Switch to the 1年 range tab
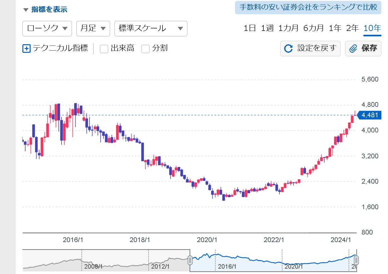The image size is (388, 274). pos(335,28)
